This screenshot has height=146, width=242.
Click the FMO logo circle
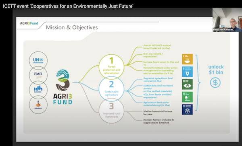[38, 75]
